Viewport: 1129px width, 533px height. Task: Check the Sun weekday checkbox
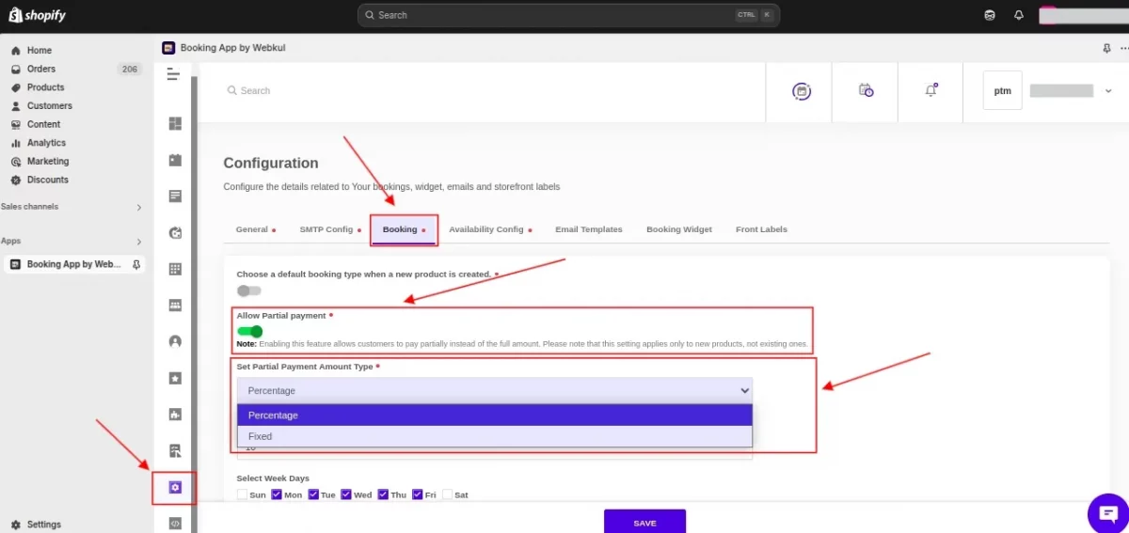pos(243,494)
